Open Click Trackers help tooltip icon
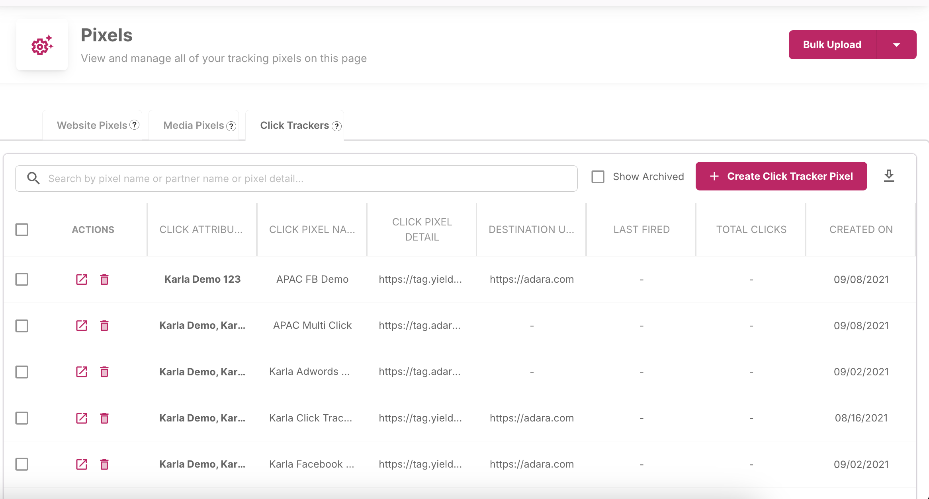This screenshot has height=499, width=929. click(x=336, y=126)
